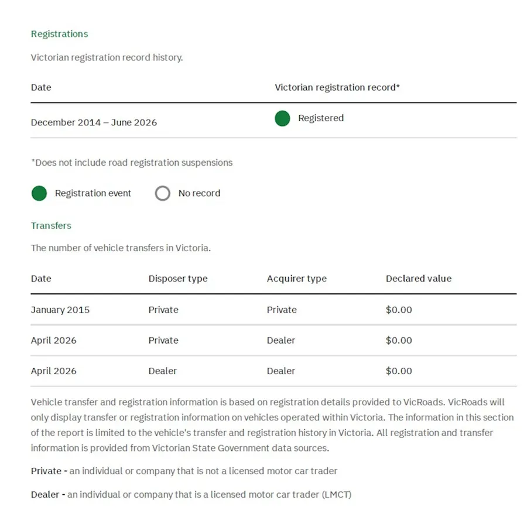Click Registered status text
Screen dimensions: 527x510
(321, 118)
